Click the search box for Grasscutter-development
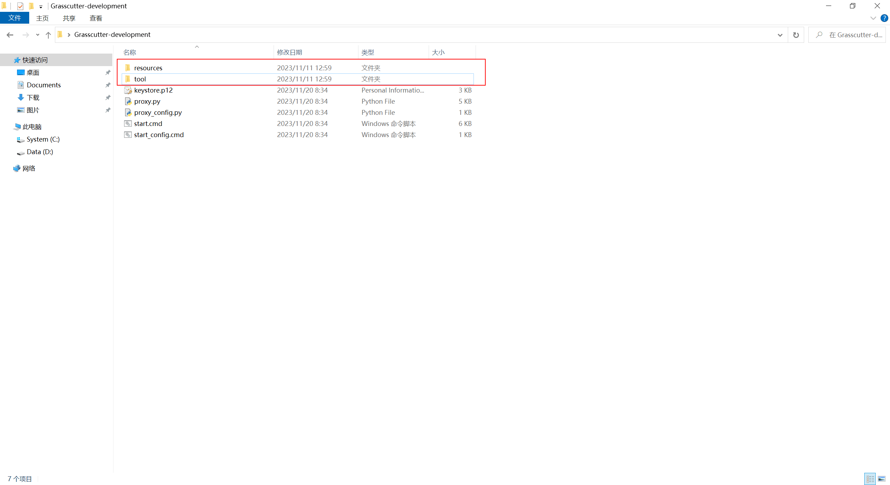890x485 pixels. [x=847, y=35]
